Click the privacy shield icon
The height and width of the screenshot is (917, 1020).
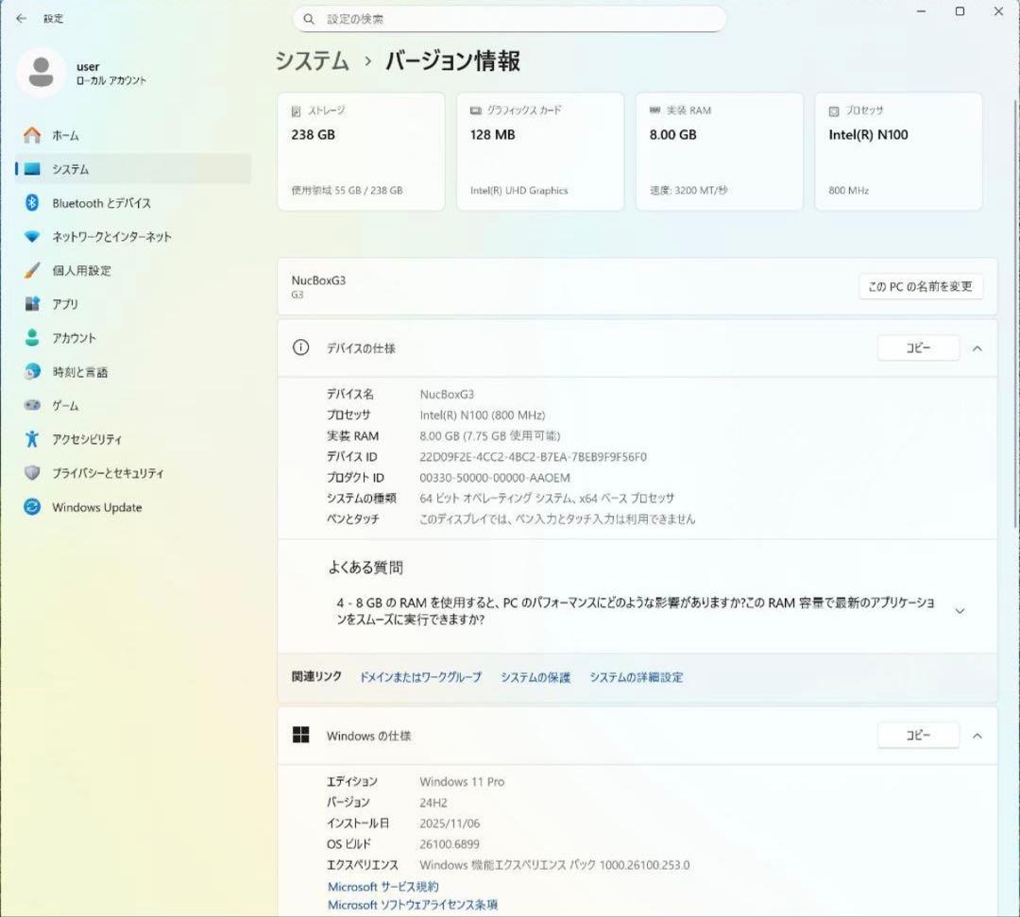(32, 473)
